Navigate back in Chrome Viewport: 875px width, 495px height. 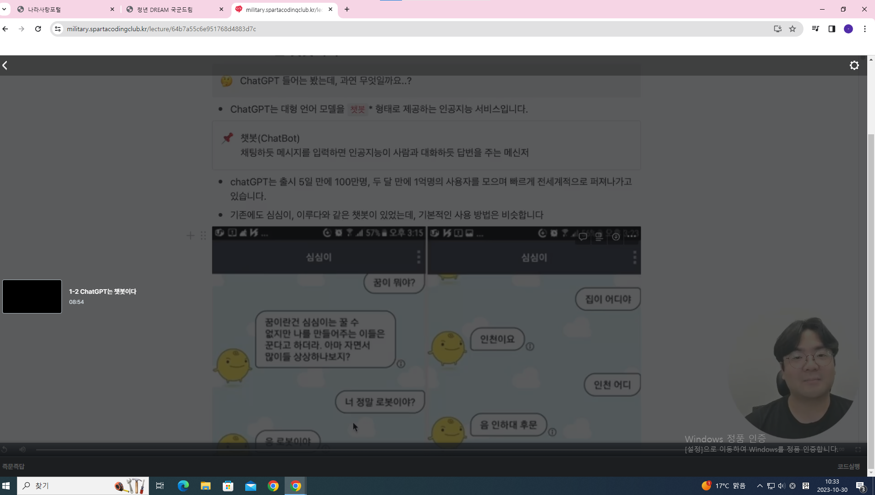pyautogui.click(x=6, y=29)
